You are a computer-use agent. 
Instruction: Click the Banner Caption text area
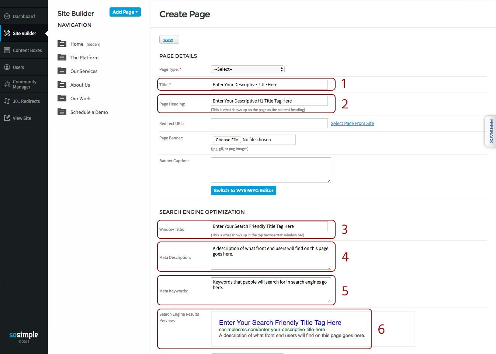pyautogui.click(x=271, y=170)
